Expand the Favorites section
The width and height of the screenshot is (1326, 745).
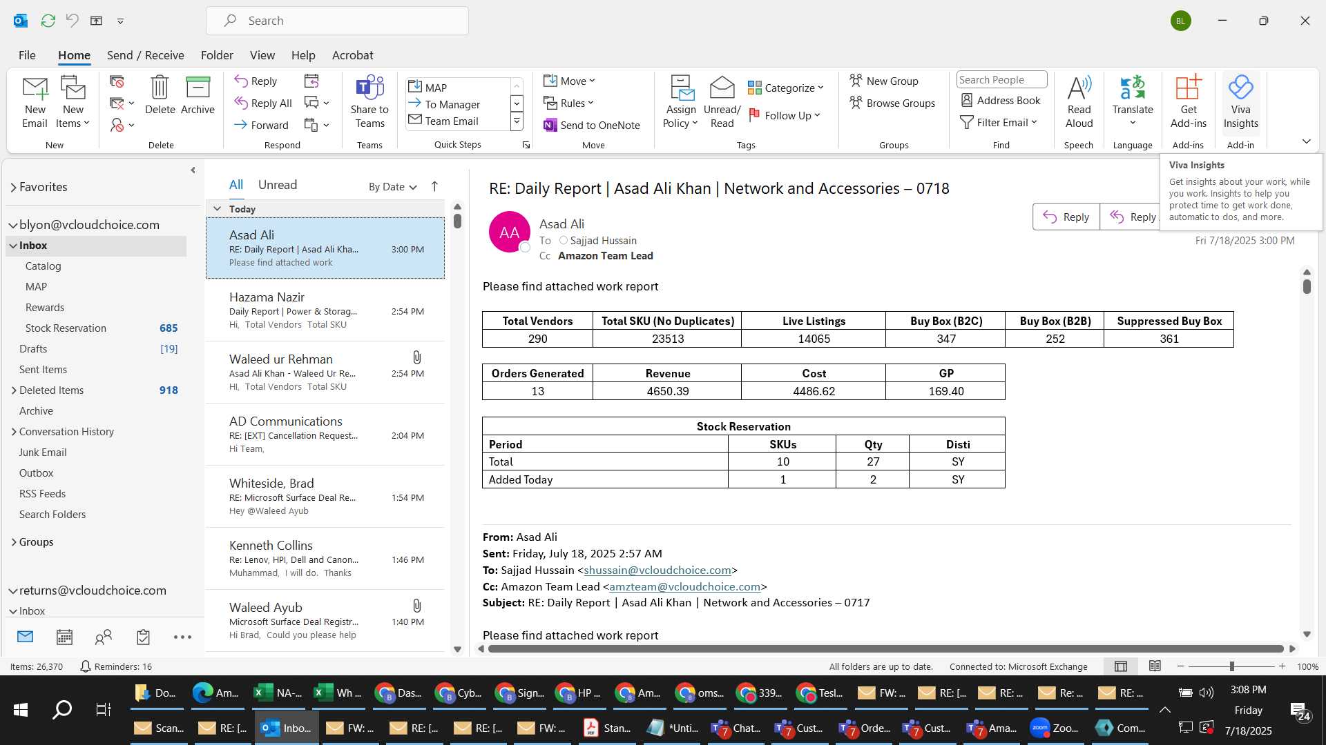(14, 187)
